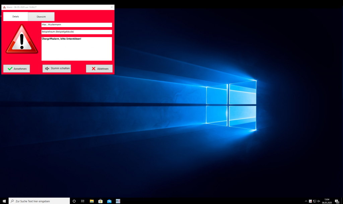Switch to the Übersicht tab
The width and height of the screenshot is (343, 204).
coord(41,17)
